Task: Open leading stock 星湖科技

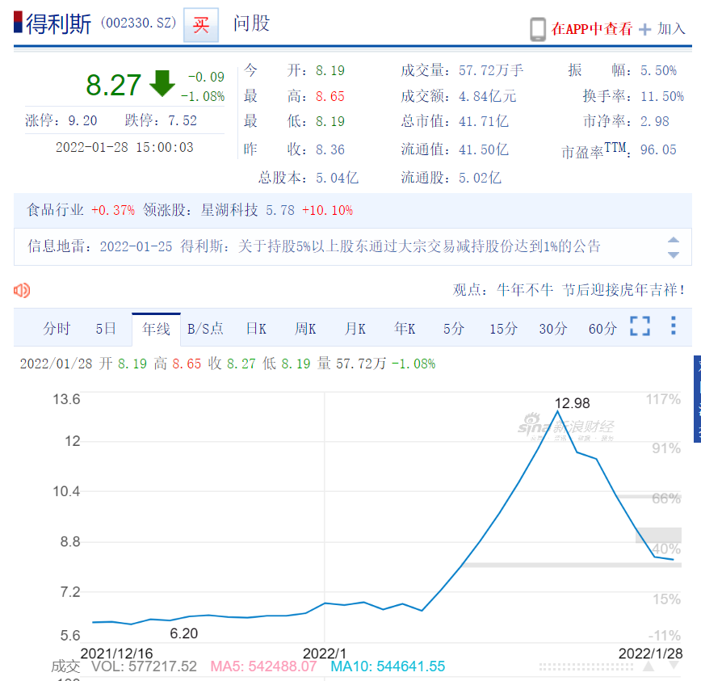Action: coord(229,210)
